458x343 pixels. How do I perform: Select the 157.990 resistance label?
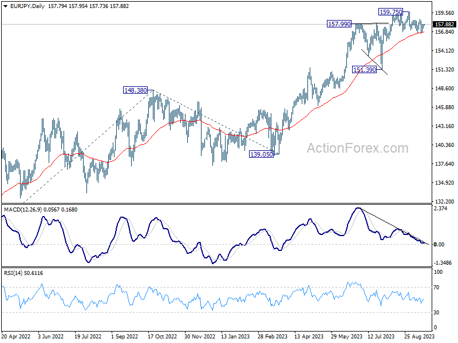tap(339, 24)
